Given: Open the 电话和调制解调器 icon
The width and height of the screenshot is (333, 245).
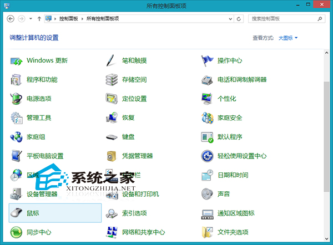Looking at the screenshot, I should [207, 80].
